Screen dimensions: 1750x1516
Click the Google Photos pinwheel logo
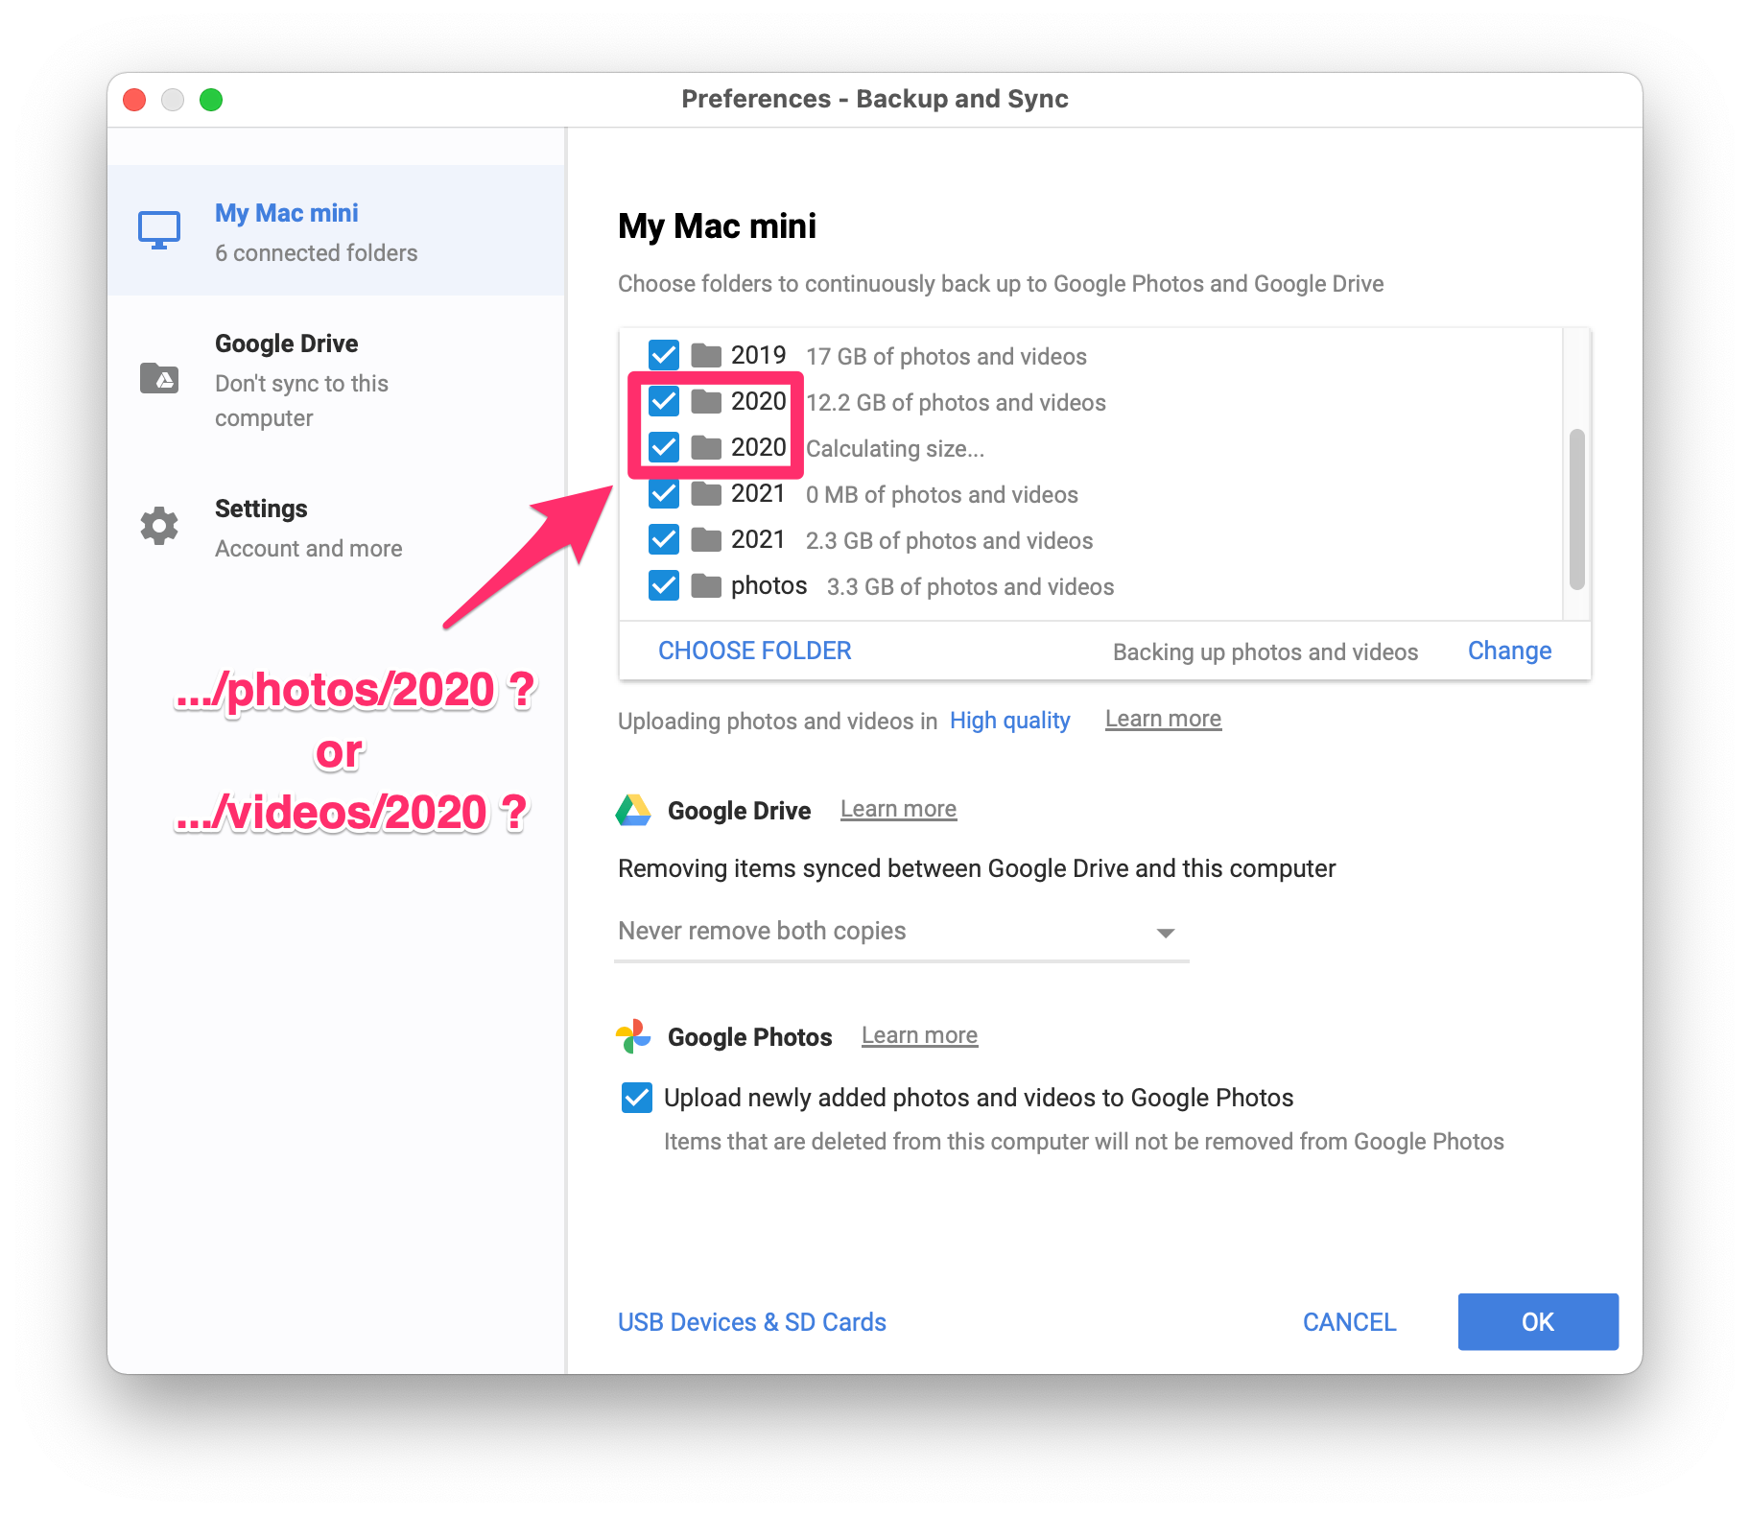(633, 1036)
